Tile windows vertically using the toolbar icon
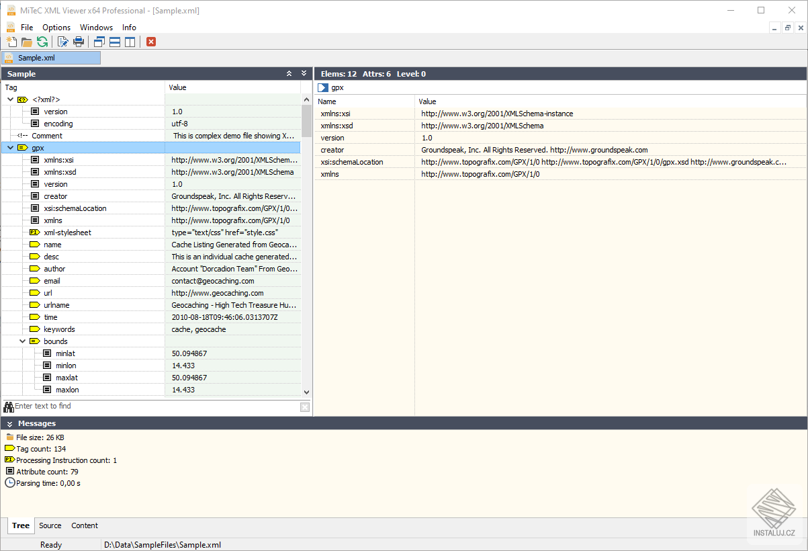 [x=130, y=42]
